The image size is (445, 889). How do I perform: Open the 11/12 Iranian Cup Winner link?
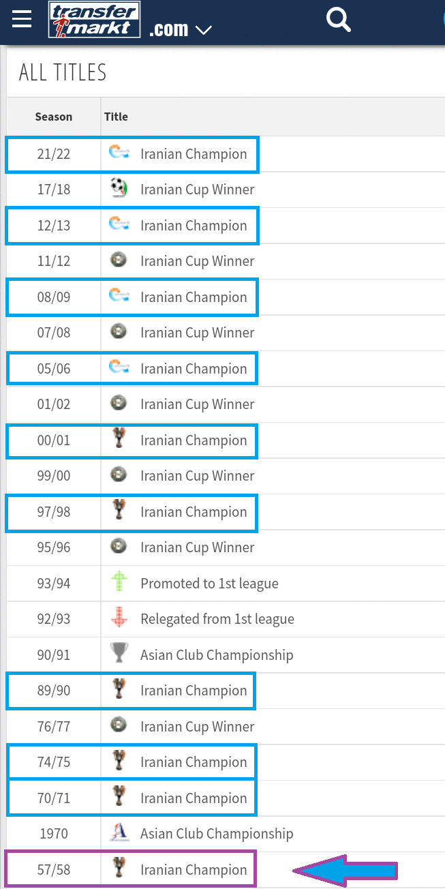pyautogui.click(x=197, y=261)
